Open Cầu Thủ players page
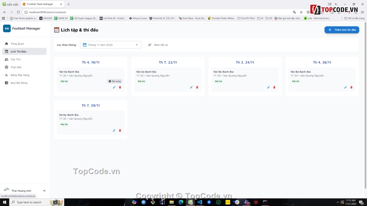367x206 pixels. point(24,59)
